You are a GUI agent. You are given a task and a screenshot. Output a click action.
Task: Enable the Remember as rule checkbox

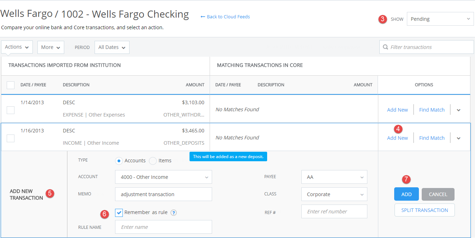pyautogui.click(x=119, y=212)
